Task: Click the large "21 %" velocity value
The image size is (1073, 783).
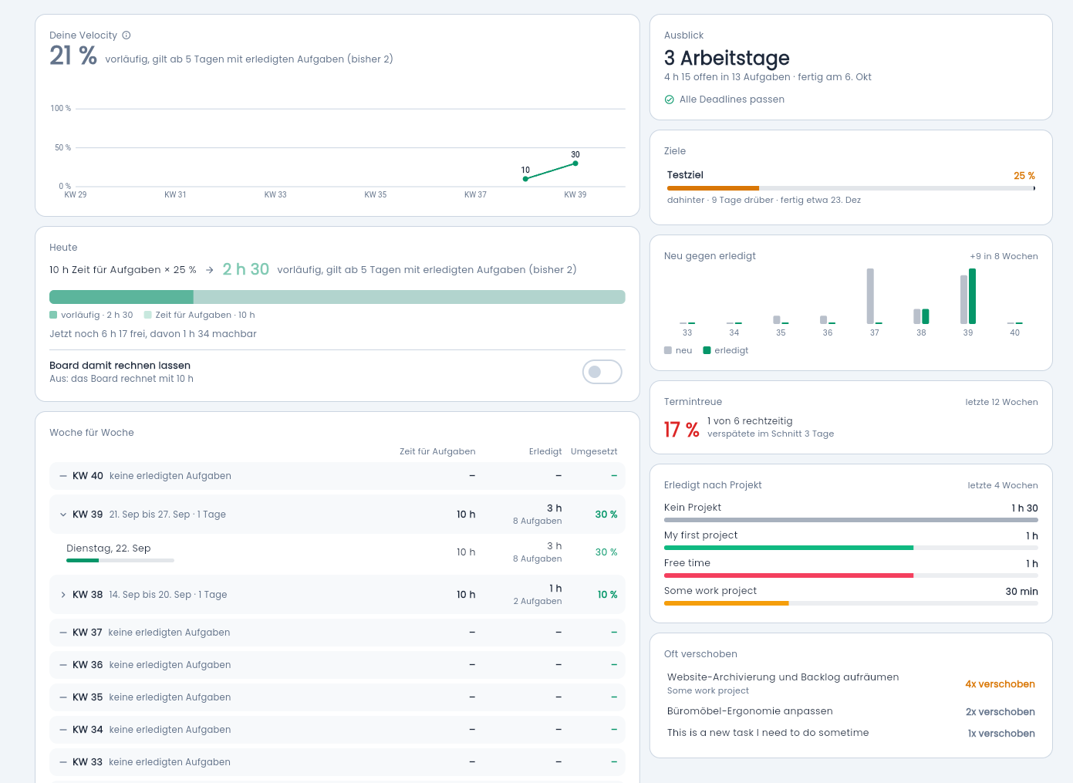Action: pyautogui.click(x=73, y=56)
